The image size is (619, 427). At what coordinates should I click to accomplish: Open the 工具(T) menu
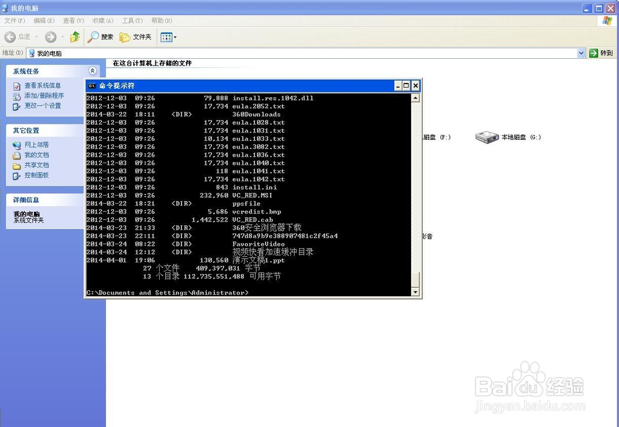pyautogui.click(x=132, y=20)
